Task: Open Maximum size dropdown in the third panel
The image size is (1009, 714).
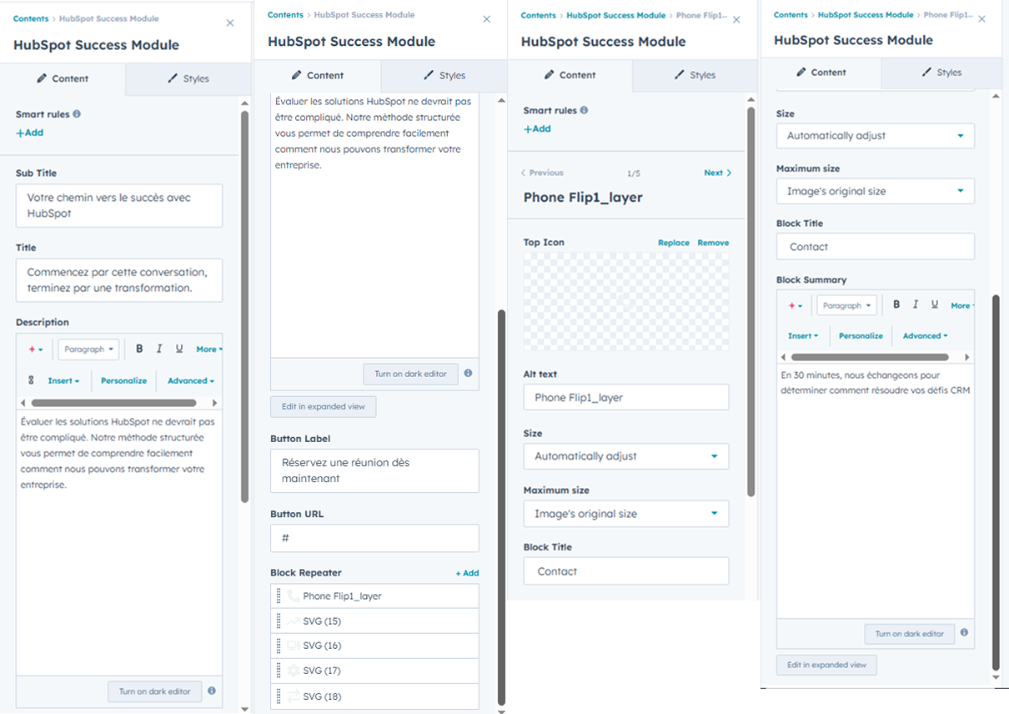Action: pyautogui.click(x=626, y=514)
